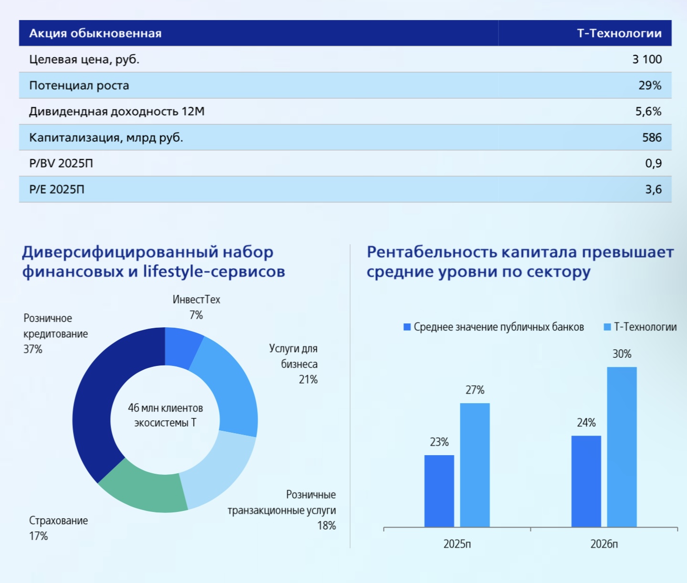This screenshot has height=583, width=687.
Task: Select the 'Целевая цена, руб.' row label
Action: [x=84, y=60]
